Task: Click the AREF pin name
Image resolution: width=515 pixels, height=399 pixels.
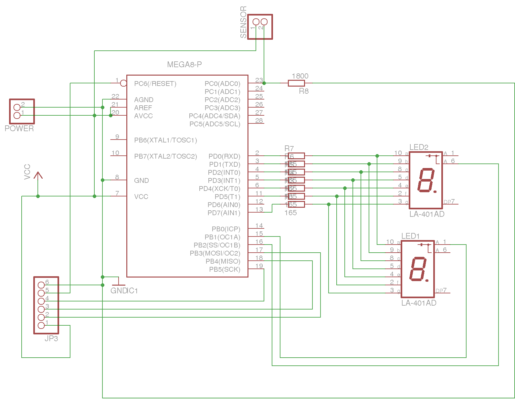Action: (143, 108)
